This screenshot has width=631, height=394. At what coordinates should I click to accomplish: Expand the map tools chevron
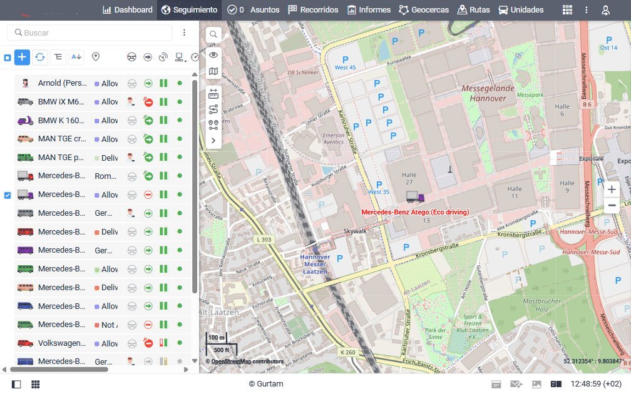click(x=213, y=141)
